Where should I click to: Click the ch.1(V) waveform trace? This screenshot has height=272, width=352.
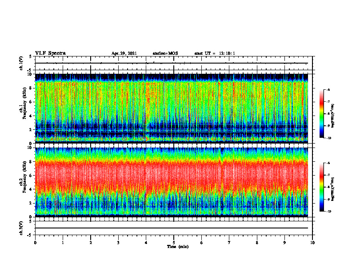click(172, 63)
